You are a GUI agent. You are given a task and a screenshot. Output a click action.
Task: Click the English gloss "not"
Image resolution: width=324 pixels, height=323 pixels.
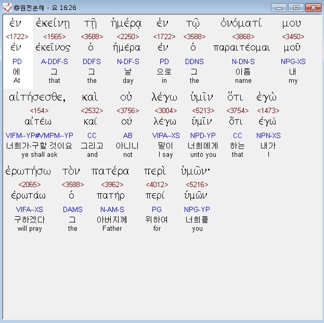128,154
